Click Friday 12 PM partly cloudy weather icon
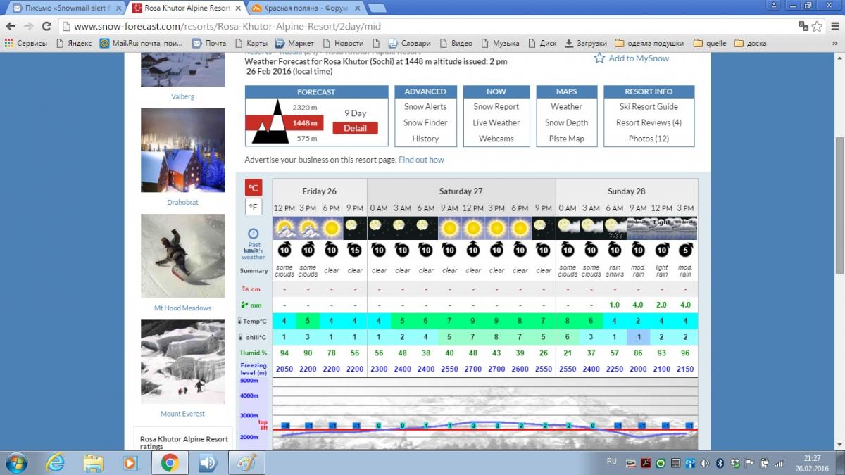This screenshot has width=845, height=475. point(284,228)
